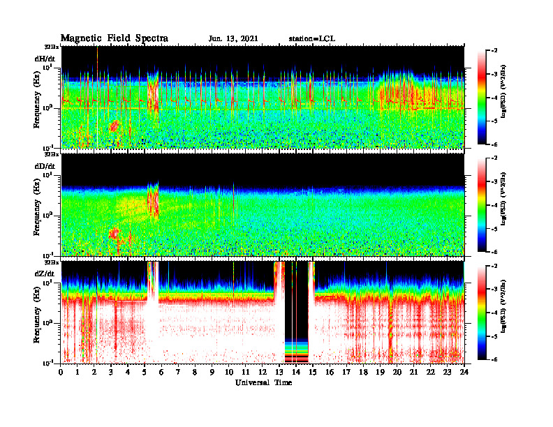Click hour 3 on the Universal Time axis
Screen dimensions: 553x427
tap(111, 373)
